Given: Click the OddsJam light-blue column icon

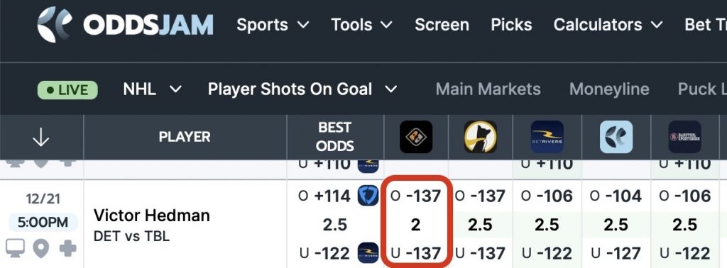Looking at the screenshot, I should pos(616,137).
